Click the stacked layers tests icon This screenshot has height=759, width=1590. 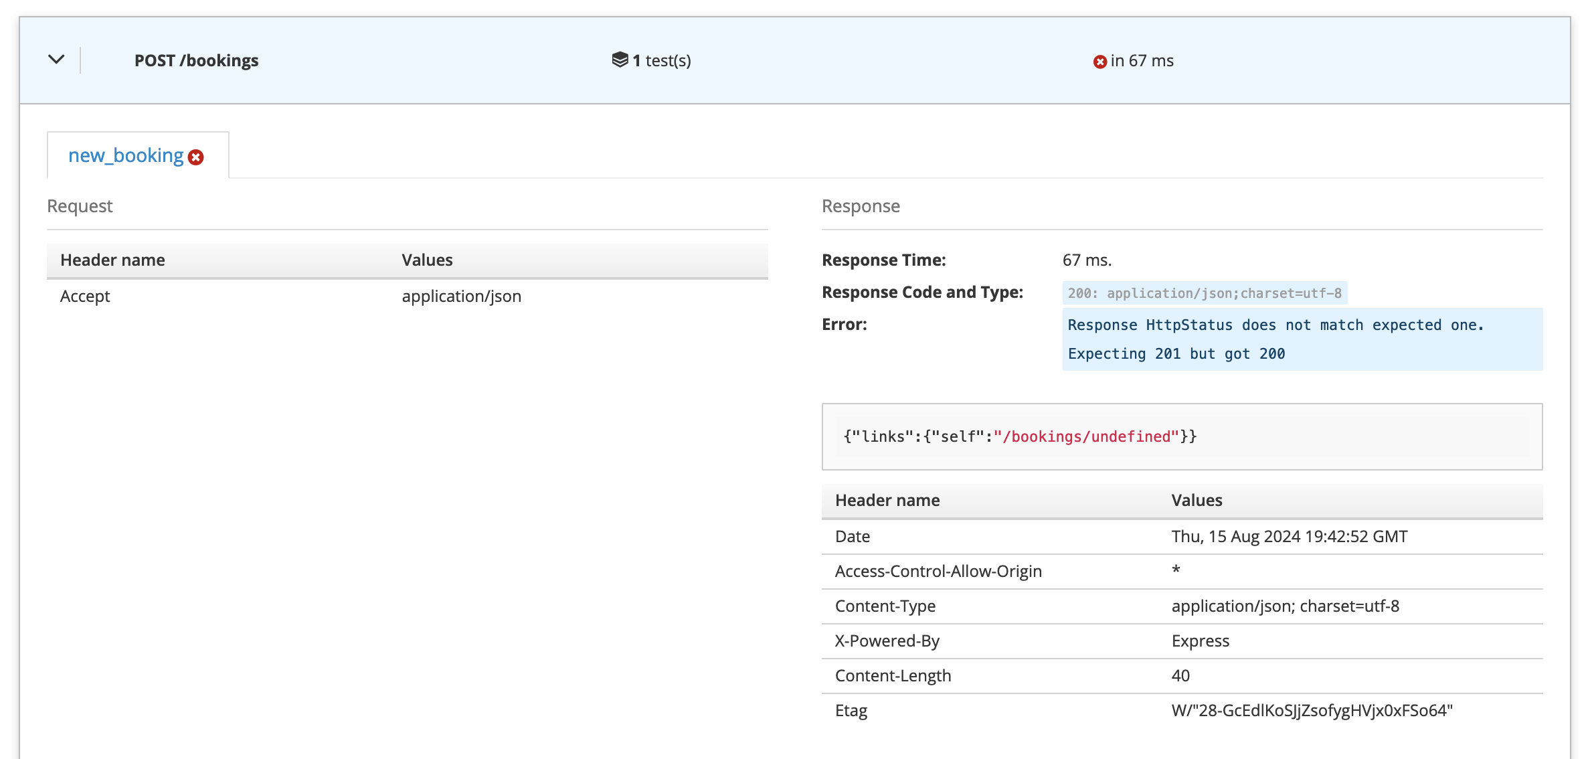(x=620, y=60)
